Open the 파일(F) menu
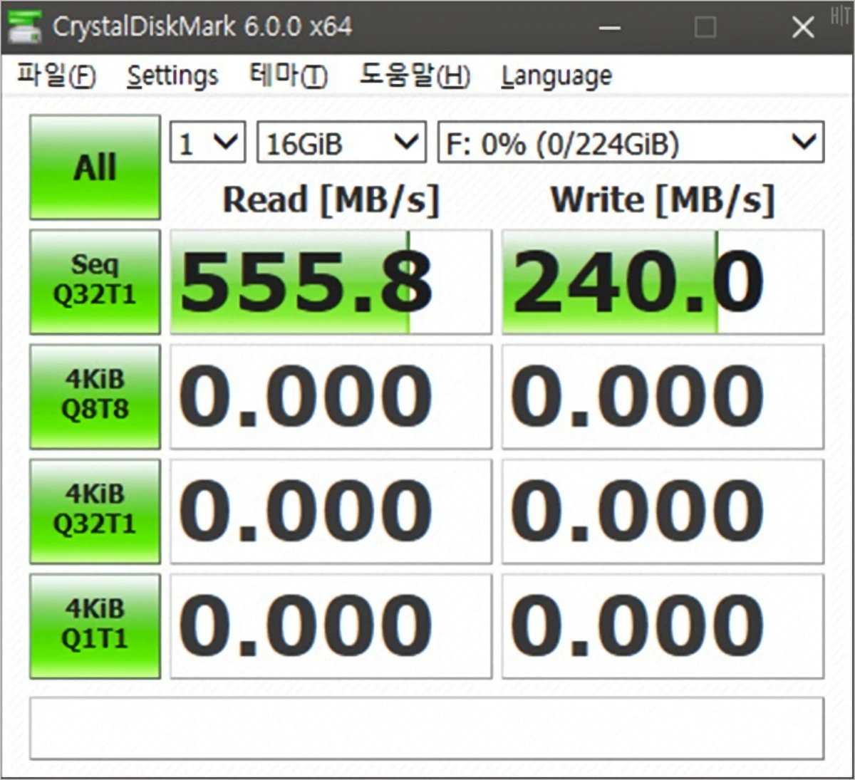This screenshot has width=855, height=780. (56, 75)
